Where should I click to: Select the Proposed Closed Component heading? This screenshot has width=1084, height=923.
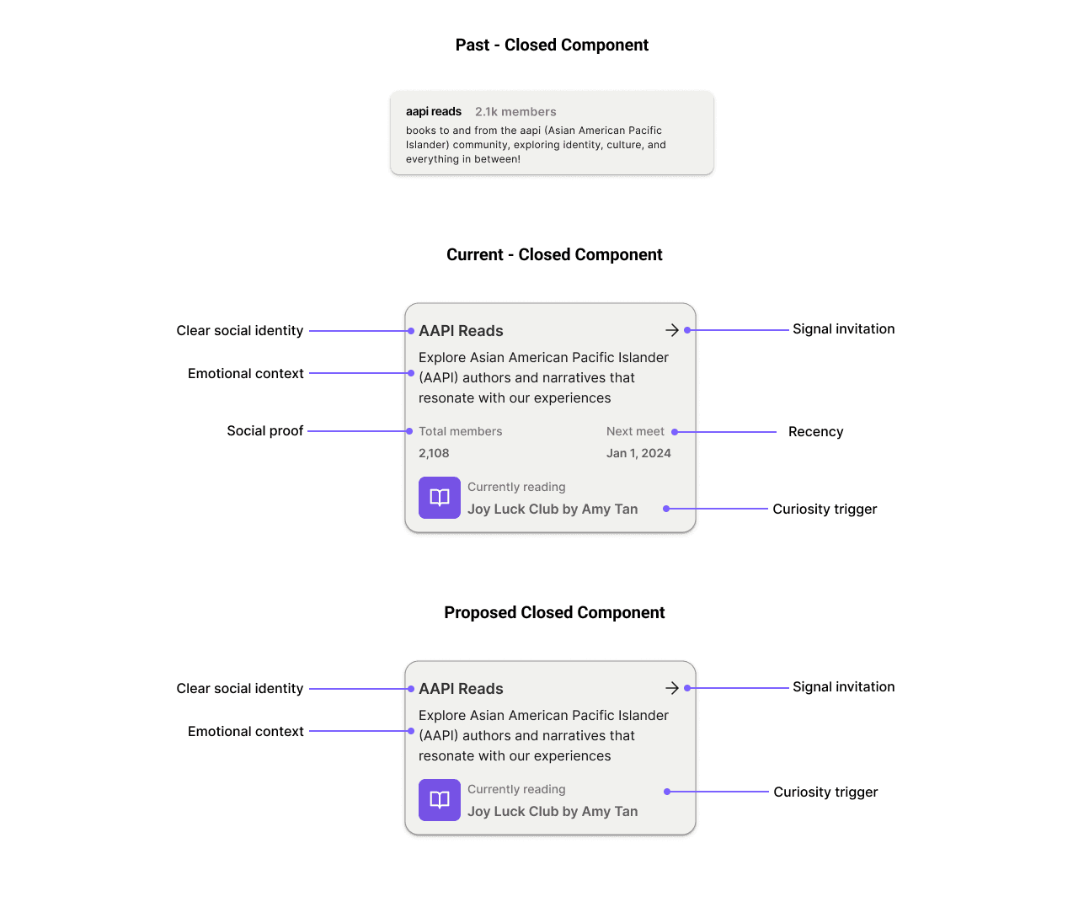(x=554, y=612)
